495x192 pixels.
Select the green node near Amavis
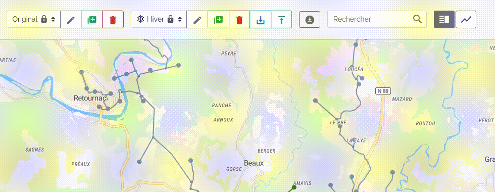point(294,187)
